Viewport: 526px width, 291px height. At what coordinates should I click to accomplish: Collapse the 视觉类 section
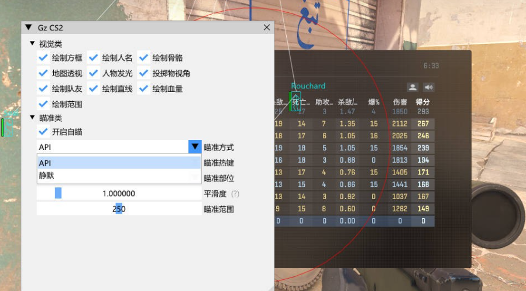[32, 43]
